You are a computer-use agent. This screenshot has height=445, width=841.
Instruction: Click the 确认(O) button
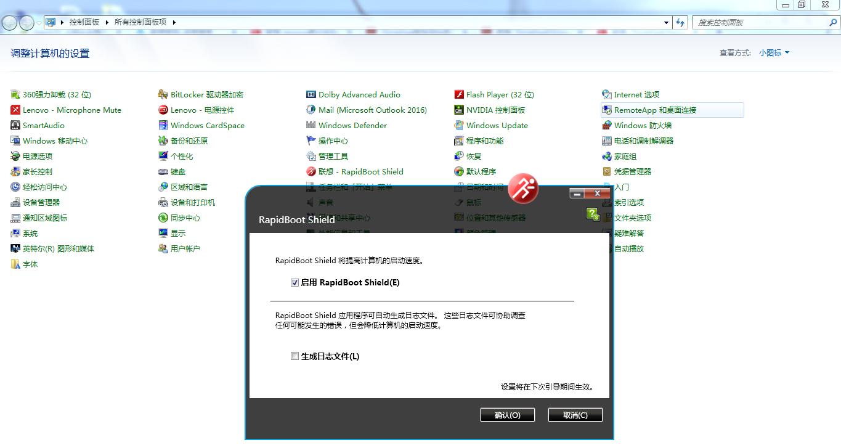click(x=507, y=414)
